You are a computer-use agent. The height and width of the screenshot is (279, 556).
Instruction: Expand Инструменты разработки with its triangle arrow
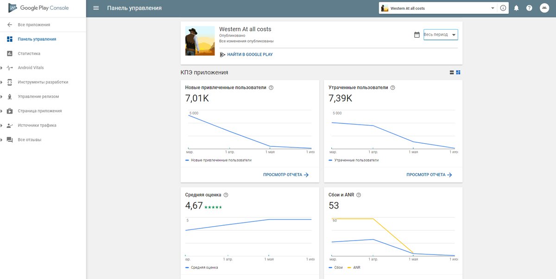click(2, 82)
